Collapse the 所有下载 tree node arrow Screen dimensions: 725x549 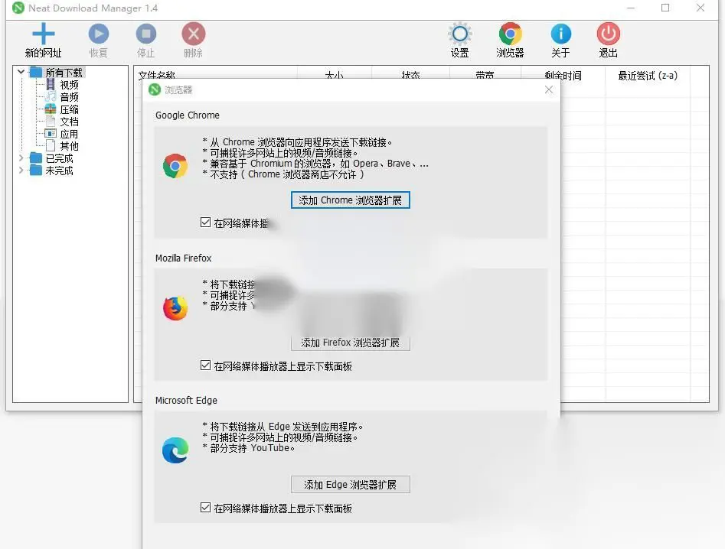[21, 72]
